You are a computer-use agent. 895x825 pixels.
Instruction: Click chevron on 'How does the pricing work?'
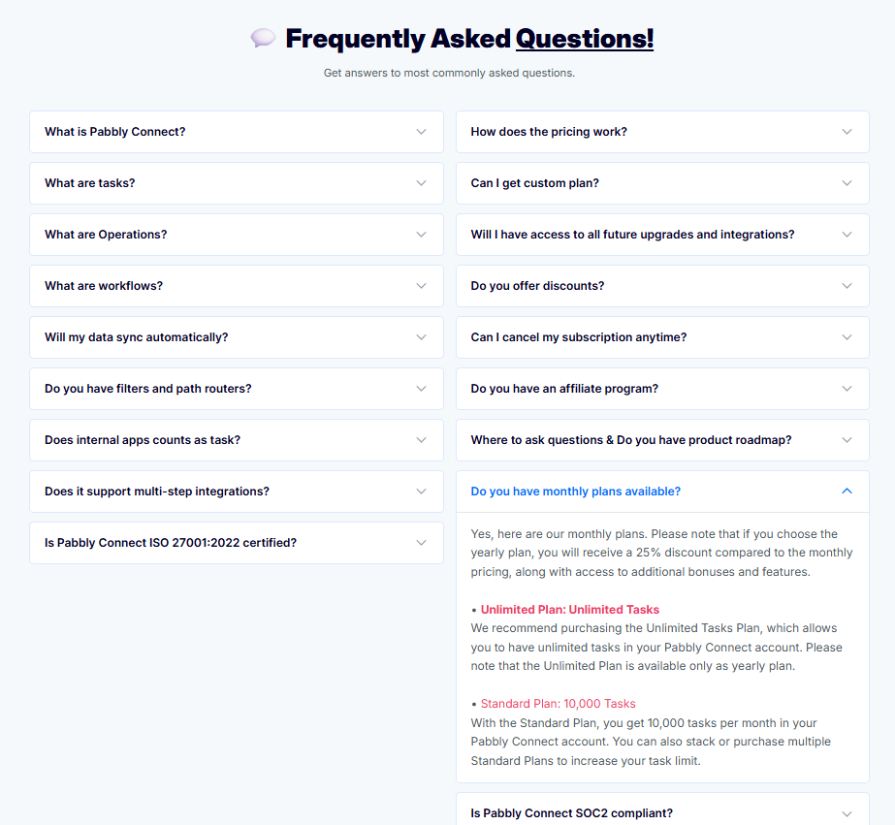847,132
